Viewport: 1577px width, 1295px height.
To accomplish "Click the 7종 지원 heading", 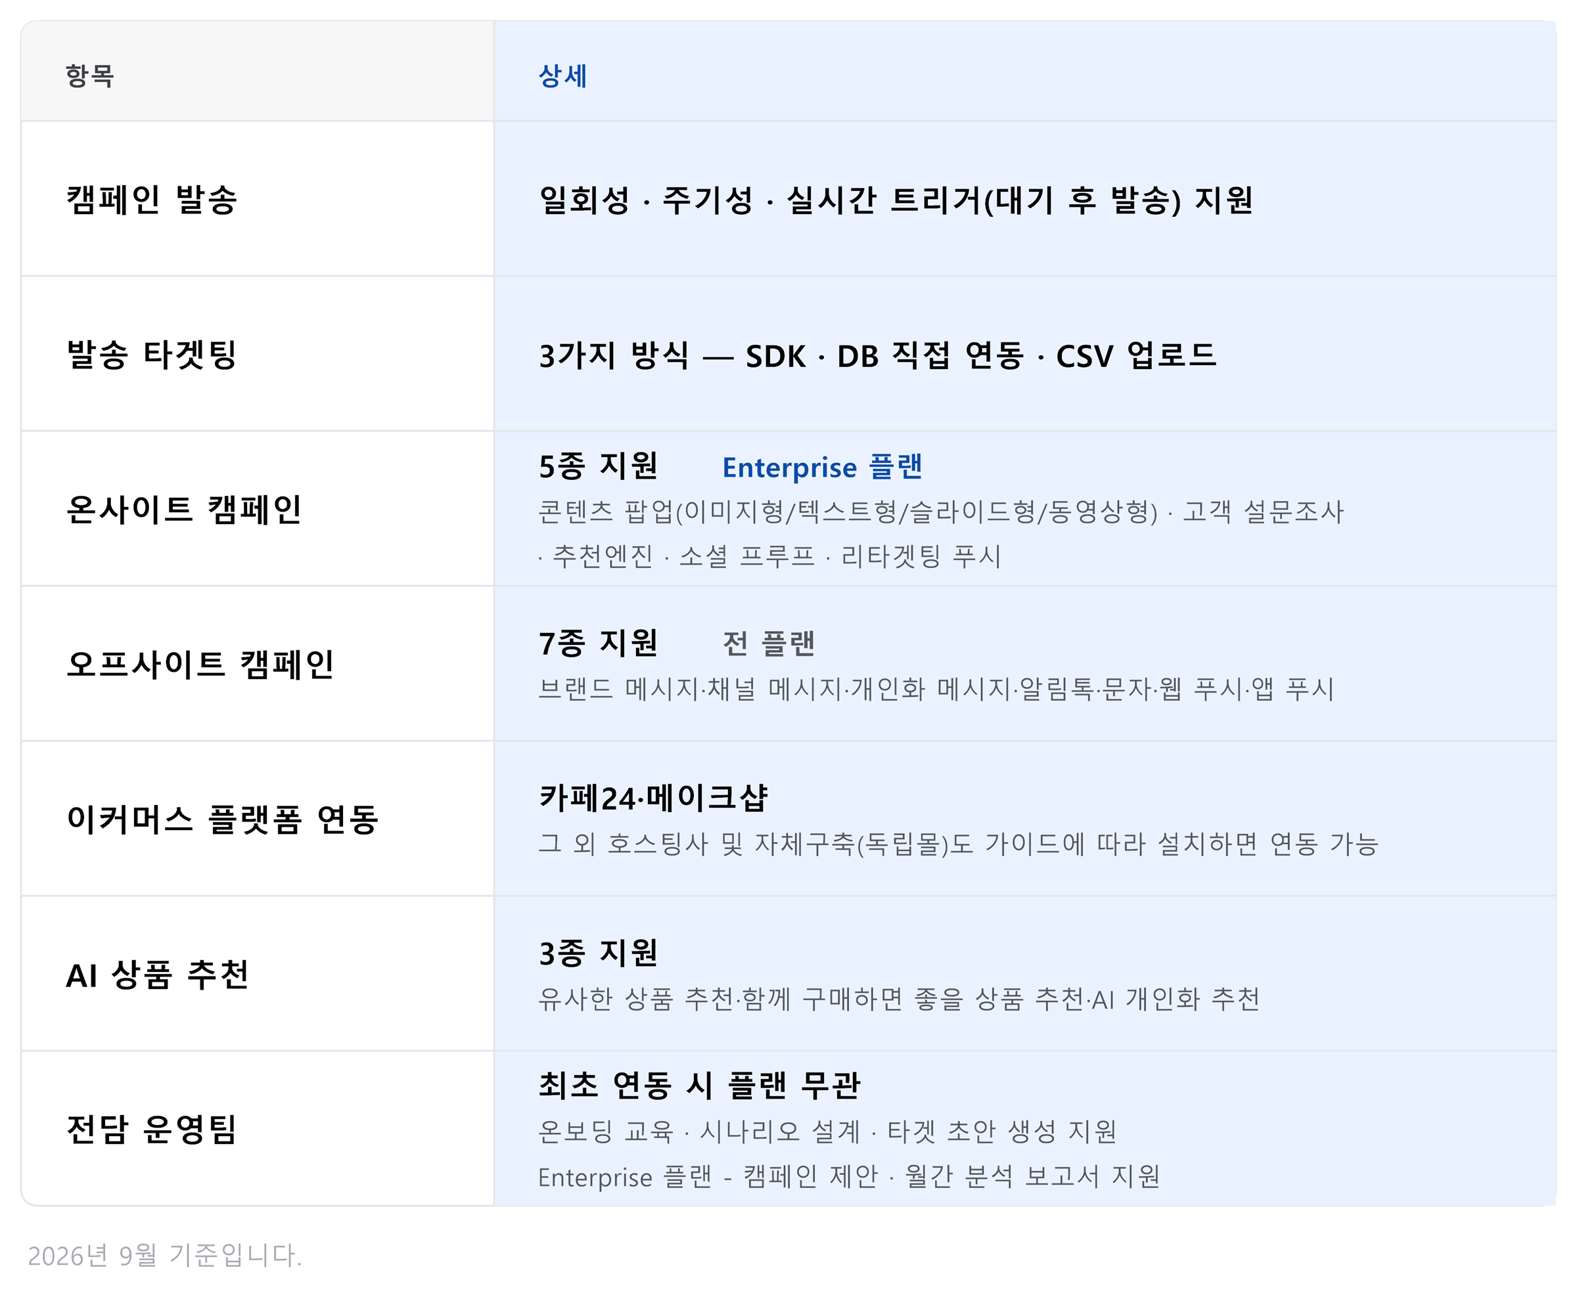I will [x=598, y=643].
